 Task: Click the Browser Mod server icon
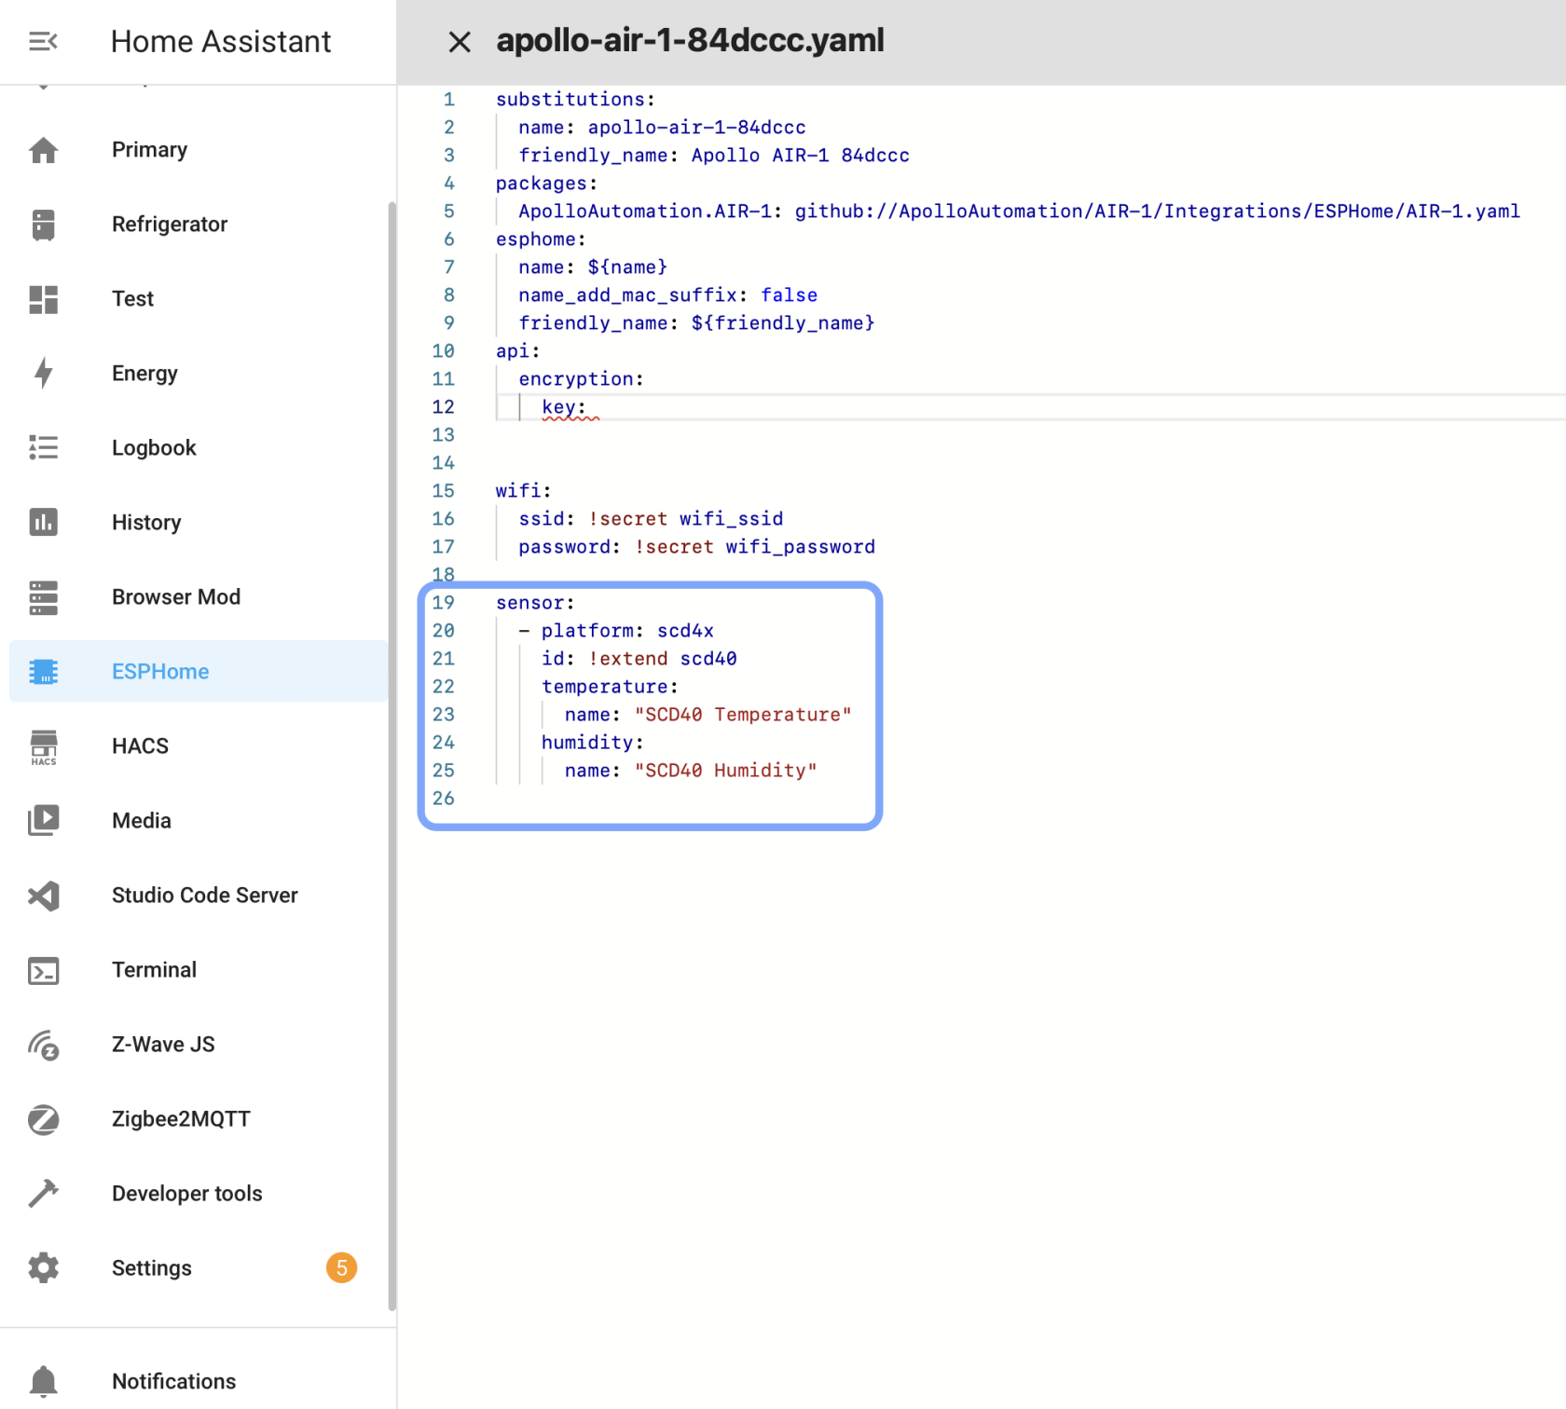[x=43, y=597]
